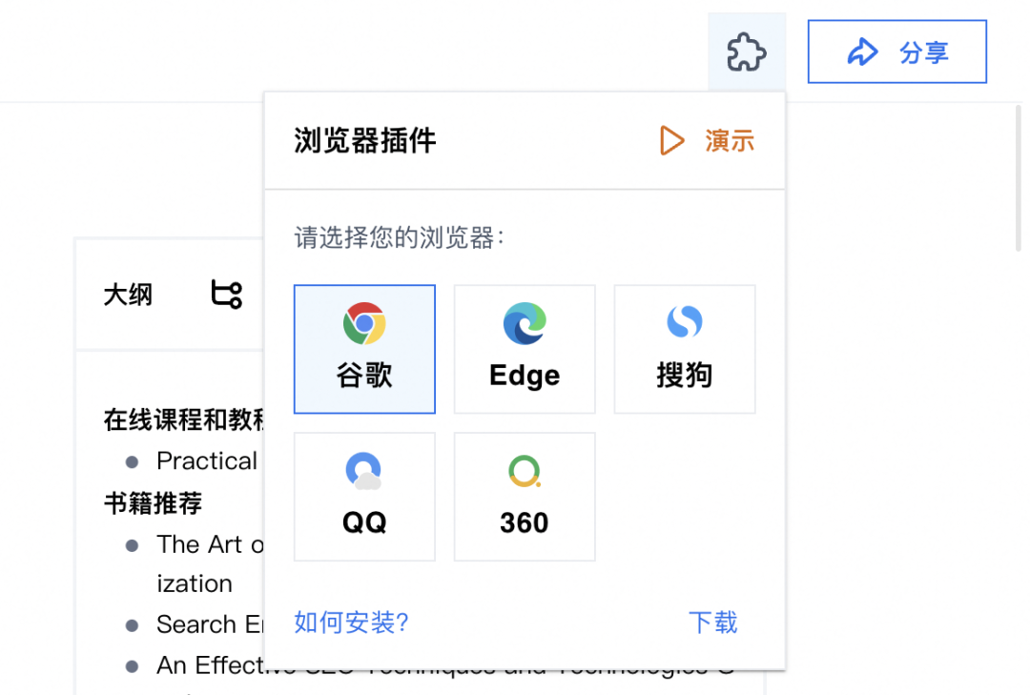
Task: Click the browser plugin puzzle icon
Action: click(746, 52)
